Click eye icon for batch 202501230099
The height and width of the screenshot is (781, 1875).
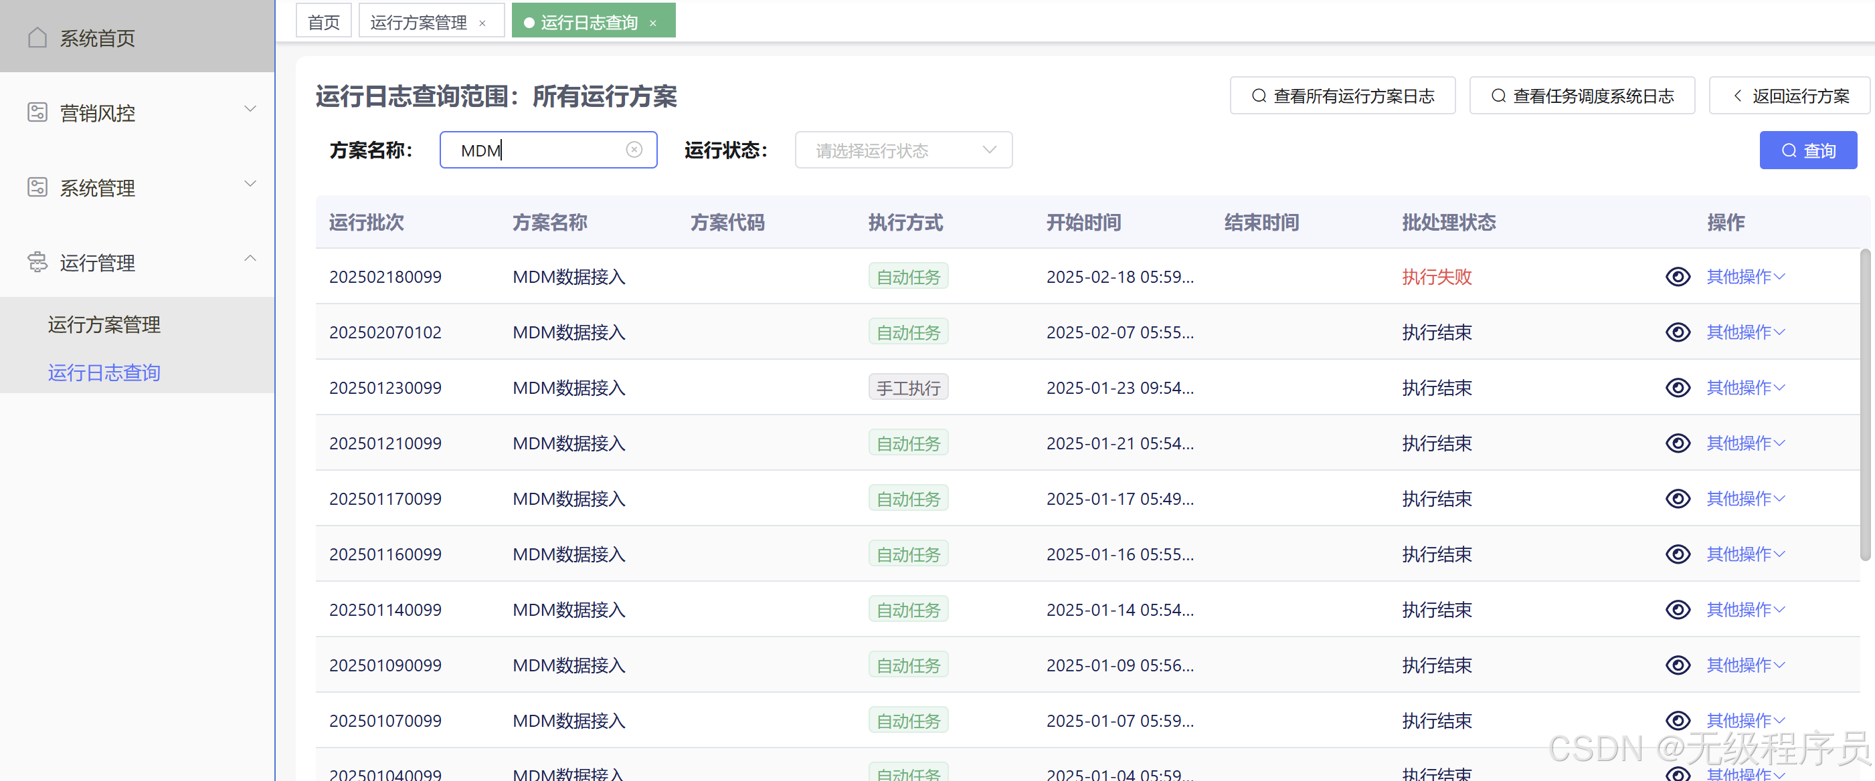1678,388
